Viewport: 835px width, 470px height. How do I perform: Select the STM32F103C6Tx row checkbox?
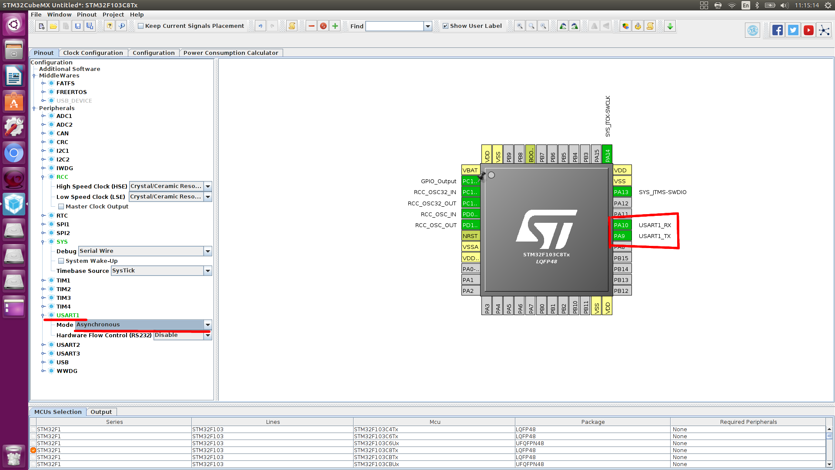pos(33,436)
